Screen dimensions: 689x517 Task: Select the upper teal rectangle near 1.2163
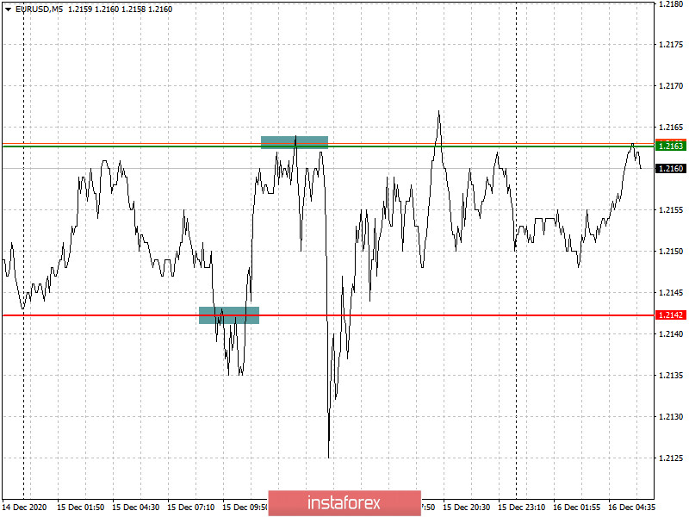295,142
